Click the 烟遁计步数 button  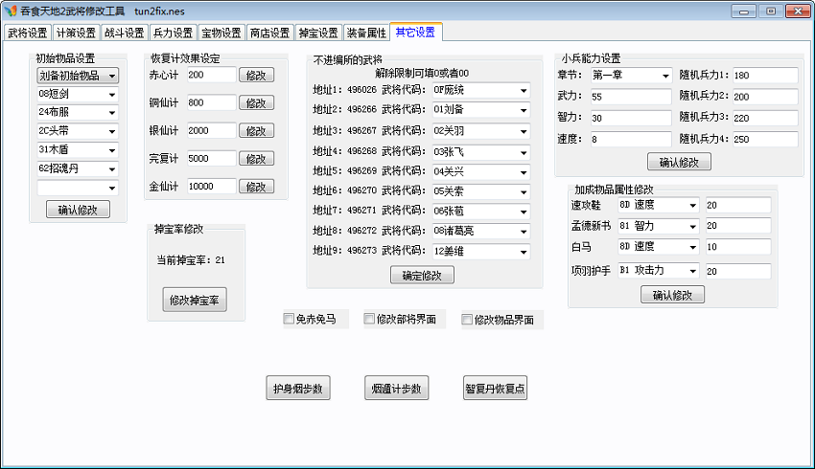396,388
